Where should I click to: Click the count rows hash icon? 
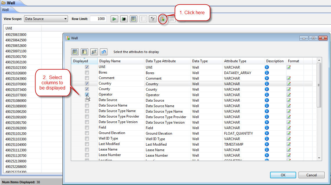click(x=124, y=19)
